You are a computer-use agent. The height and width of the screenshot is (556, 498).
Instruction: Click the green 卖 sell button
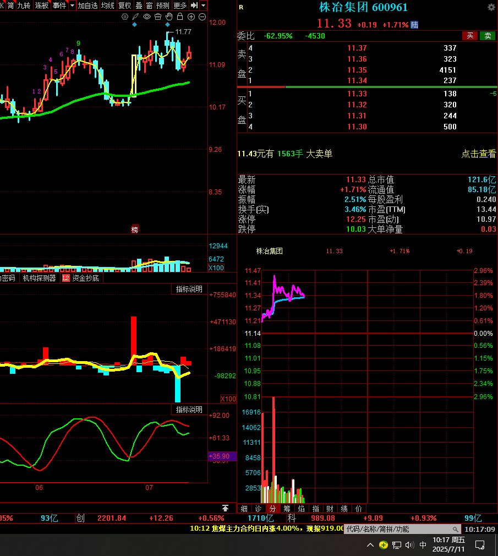[x=488, y=36]
